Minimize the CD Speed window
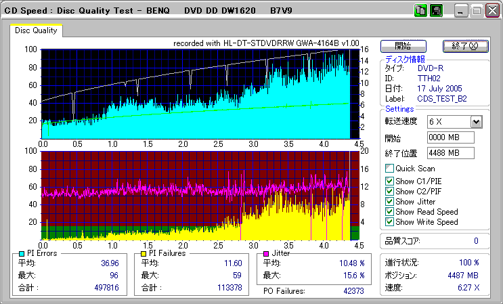Viewport: 503px width, 304px height. tap(462, 11)
